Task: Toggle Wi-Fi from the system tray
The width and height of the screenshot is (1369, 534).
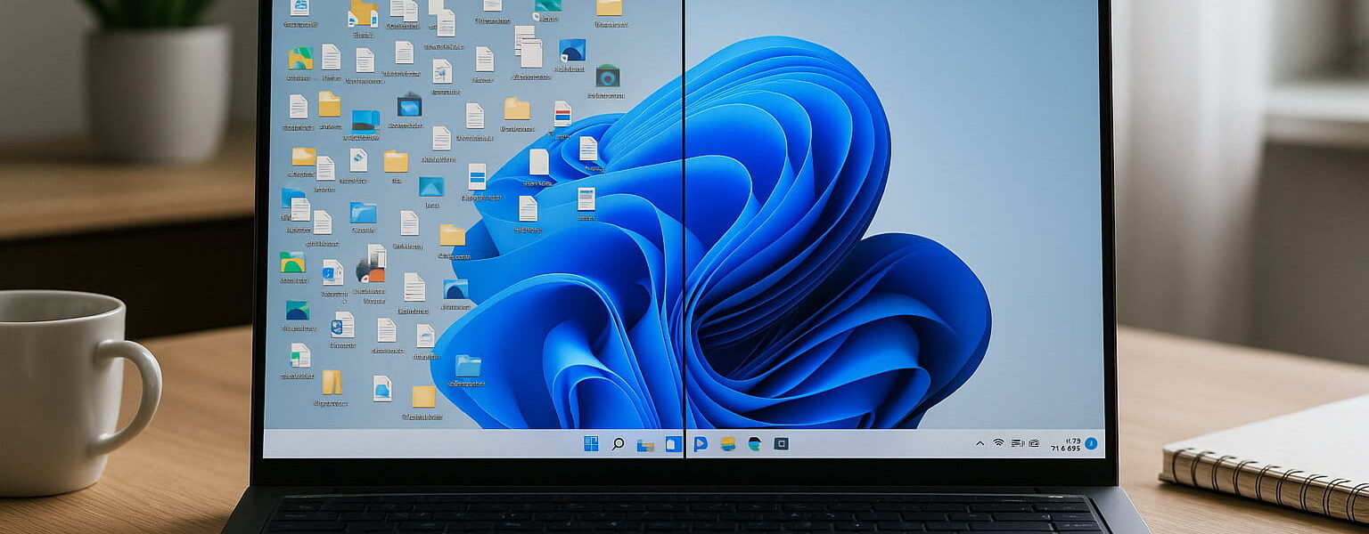Action: tap(998, 442)
